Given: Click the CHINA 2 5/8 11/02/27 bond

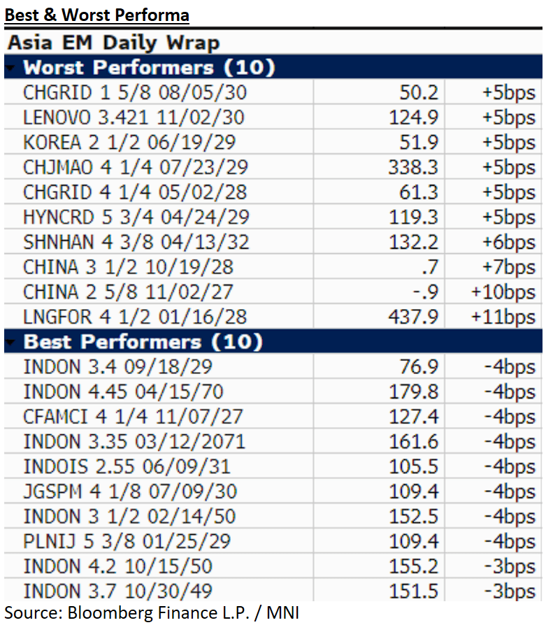Looking at the screenshot, I should click(128, 292).
